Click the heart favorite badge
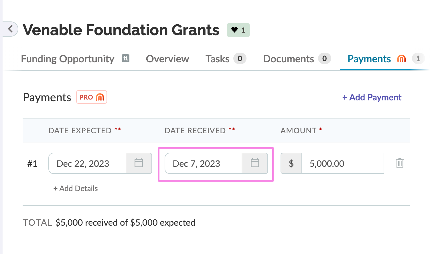Viewport: 430px width, 254px height. coord(238,30)
